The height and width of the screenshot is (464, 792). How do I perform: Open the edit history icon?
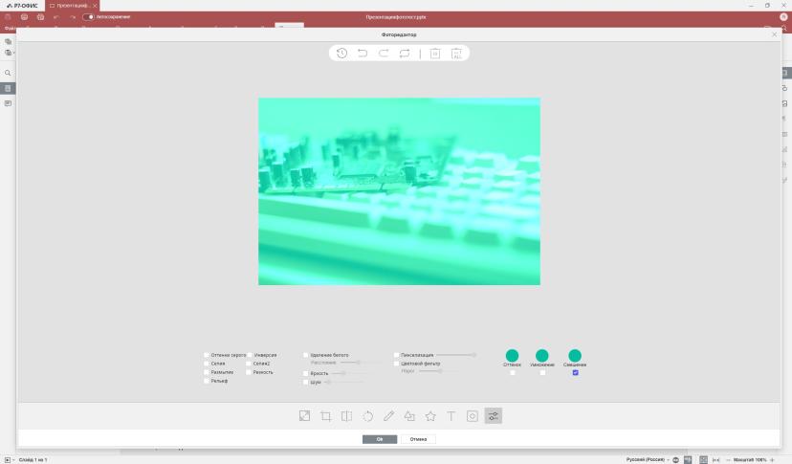tap(341, 53)
